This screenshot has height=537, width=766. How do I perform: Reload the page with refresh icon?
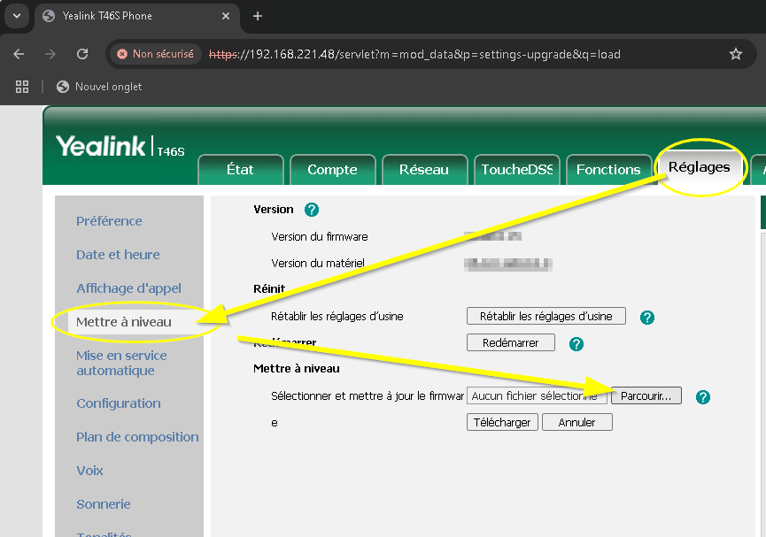pyautogui.click(x=82, y=54)
